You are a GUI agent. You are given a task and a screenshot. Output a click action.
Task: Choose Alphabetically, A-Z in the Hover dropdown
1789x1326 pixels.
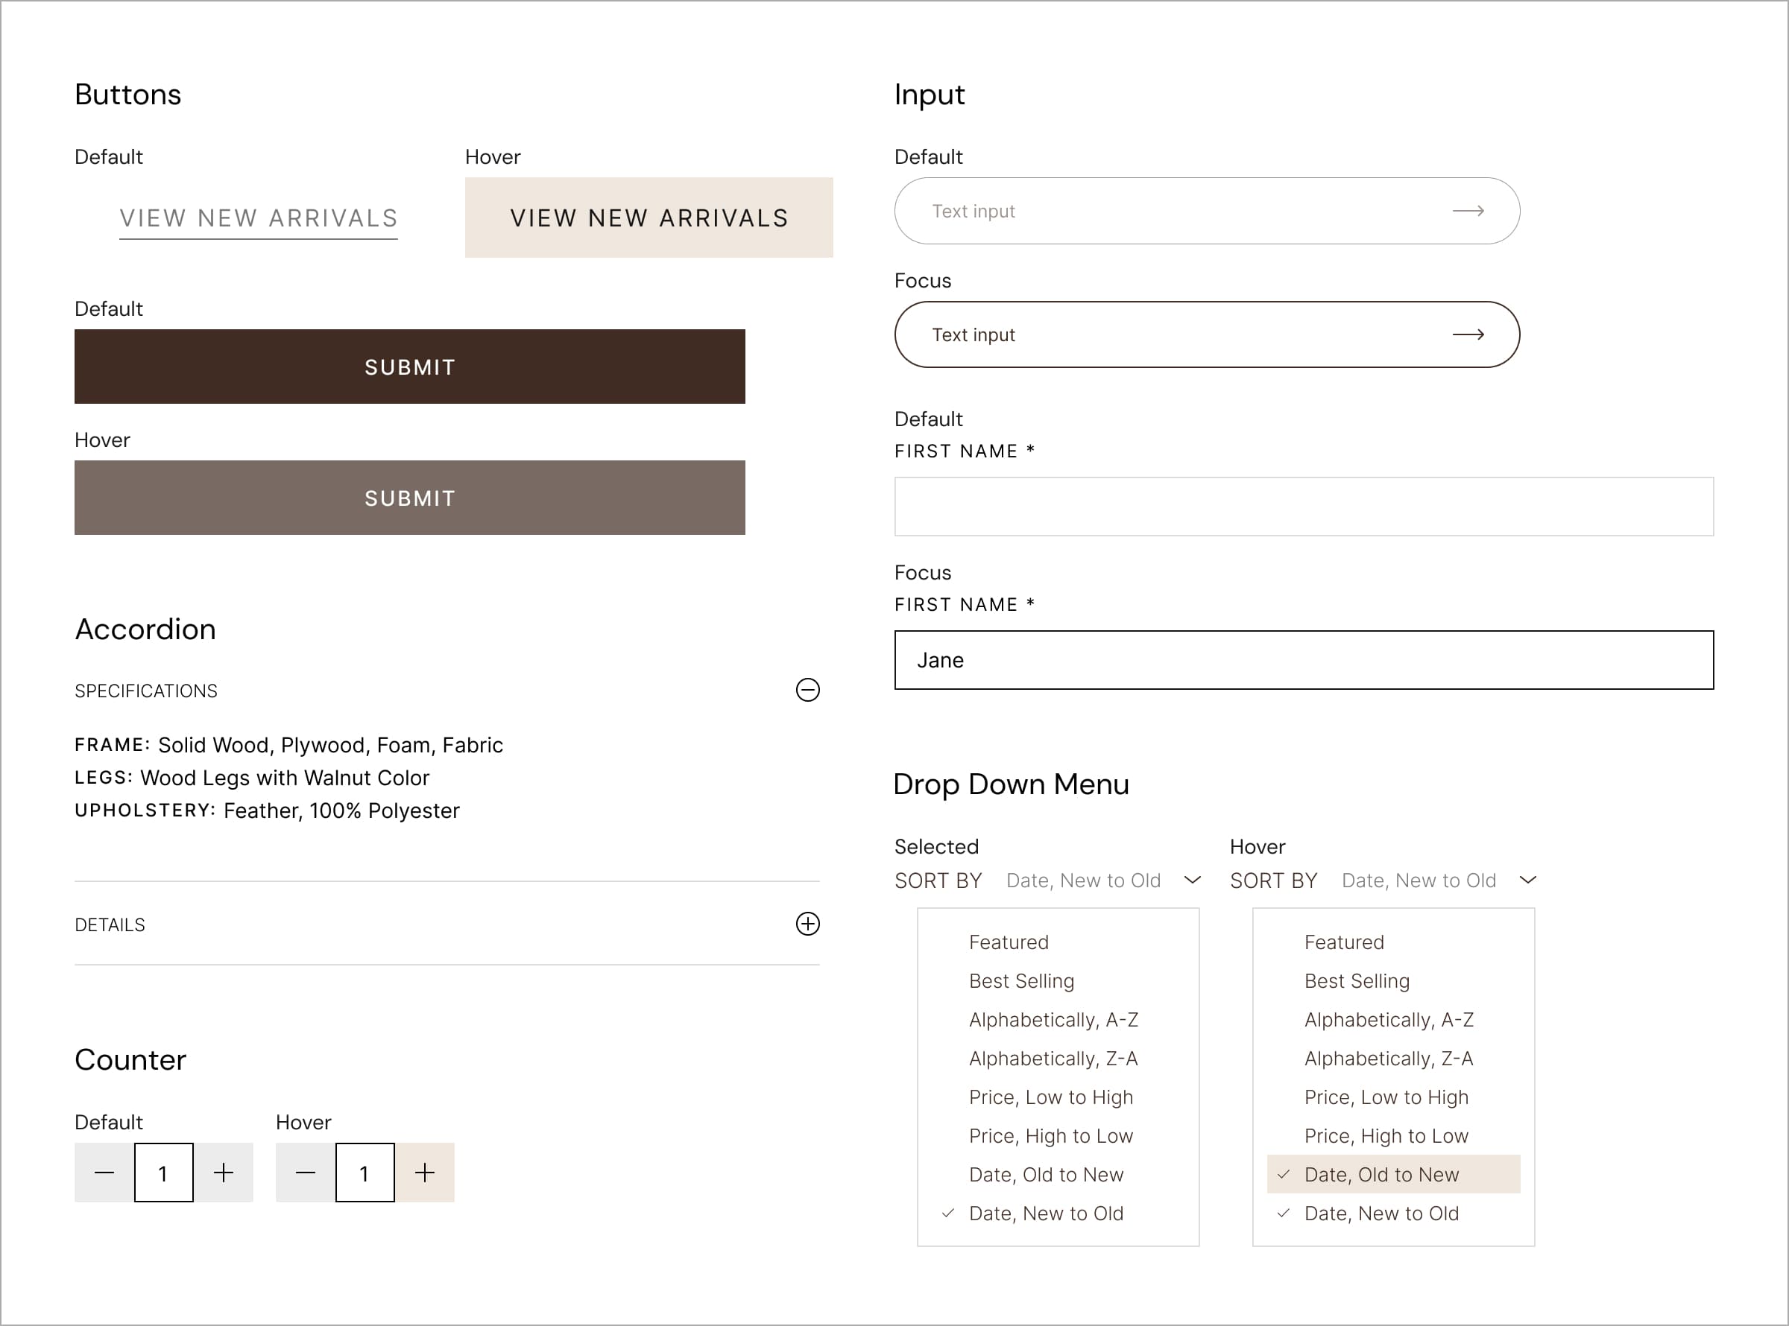coord(1394,1019)
